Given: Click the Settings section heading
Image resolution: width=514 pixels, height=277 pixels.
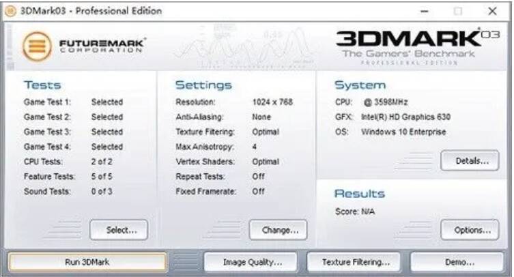Looking at the screenshot, I should 203,85.
